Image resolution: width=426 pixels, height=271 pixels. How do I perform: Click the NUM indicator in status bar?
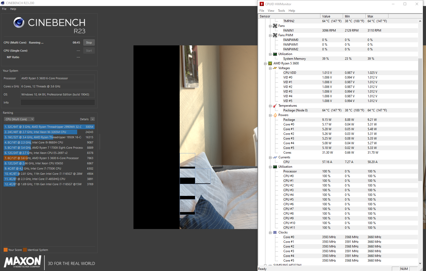(x=404, y=269)
